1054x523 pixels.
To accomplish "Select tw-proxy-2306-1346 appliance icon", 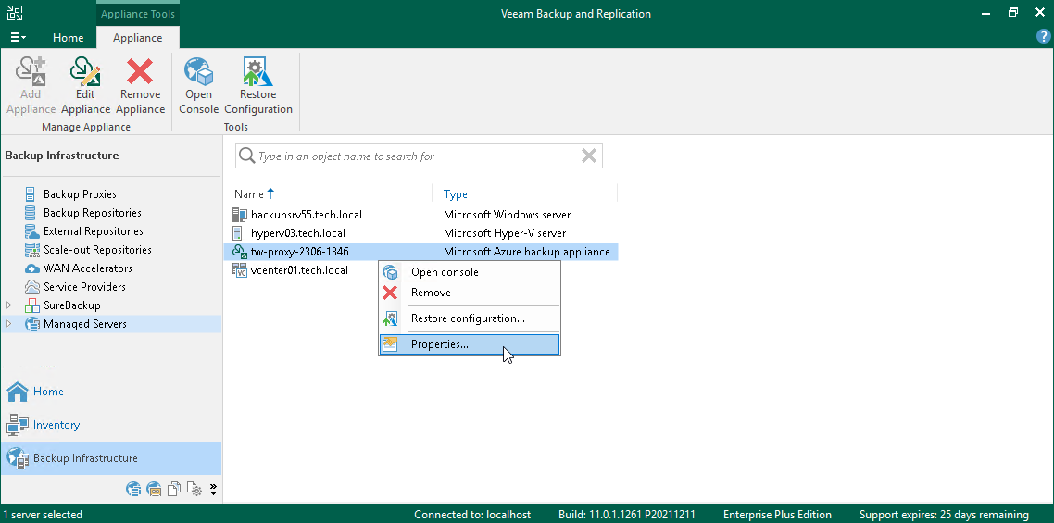I will coord(239,252).
